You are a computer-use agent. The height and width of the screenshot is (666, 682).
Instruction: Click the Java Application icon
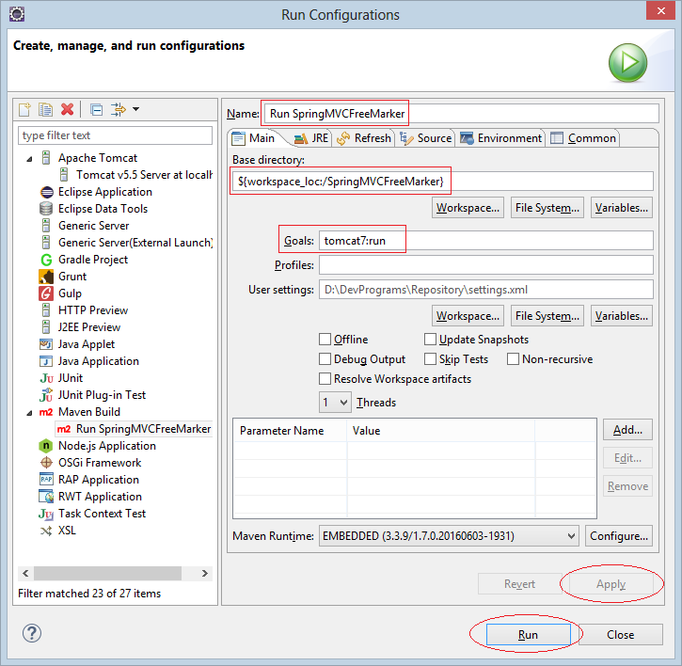pyautogui.click(x=46, y=361)
